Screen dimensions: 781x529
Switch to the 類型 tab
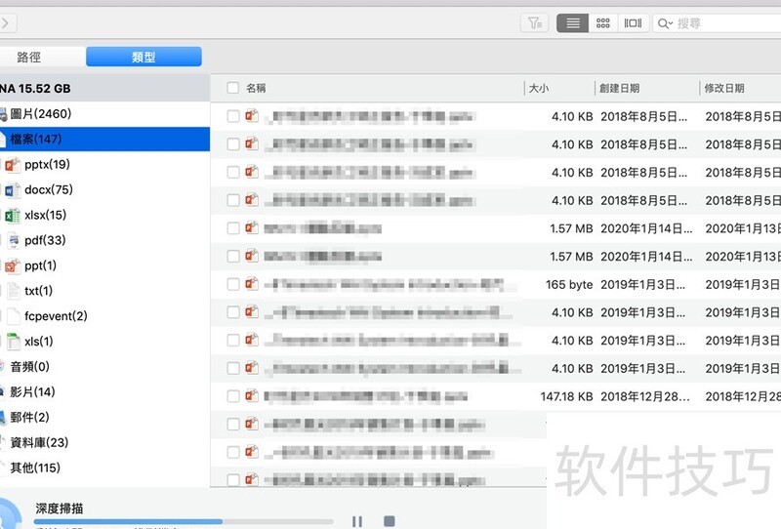pyautogui.click(x=144, y=57)
